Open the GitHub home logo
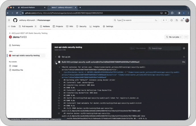 [x=15, y=20]
